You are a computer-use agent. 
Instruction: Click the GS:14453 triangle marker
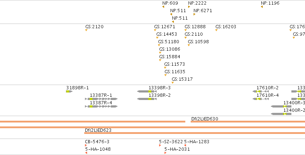(157, 38)
